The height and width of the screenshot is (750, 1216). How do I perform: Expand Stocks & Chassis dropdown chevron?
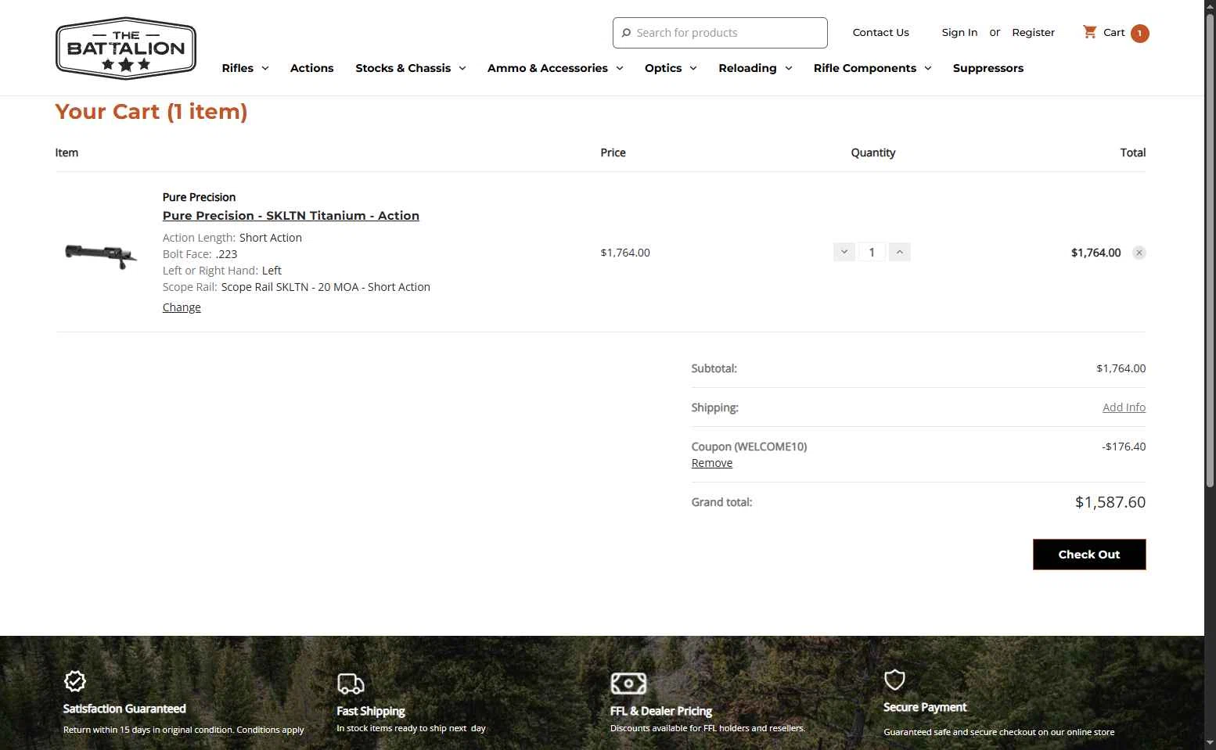click(x=462, y=69)
